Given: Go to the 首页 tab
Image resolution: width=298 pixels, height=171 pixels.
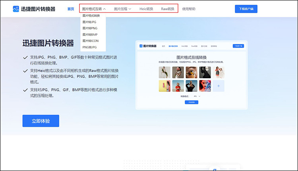Looking at the screenshot, I should 71,9.
